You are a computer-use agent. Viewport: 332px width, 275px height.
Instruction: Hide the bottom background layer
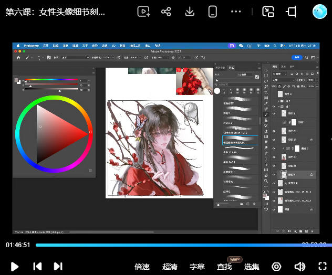274,209
